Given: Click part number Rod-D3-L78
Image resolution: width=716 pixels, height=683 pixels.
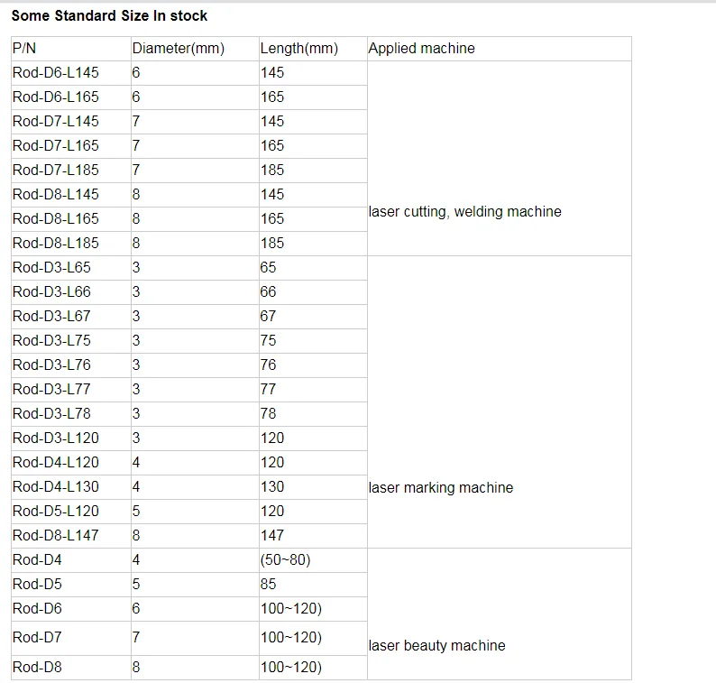Looking at the screenshot, I should (51, 414).
